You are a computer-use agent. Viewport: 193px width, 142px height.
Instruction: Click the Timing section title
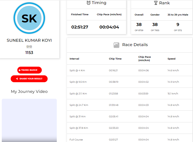[x=99, y=3]
